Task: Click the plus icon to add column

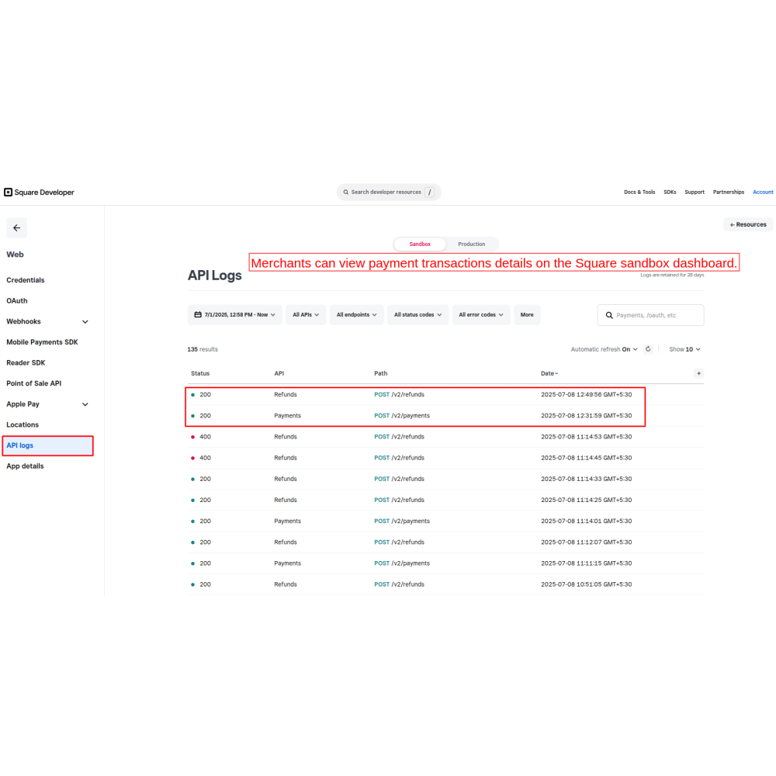Action: tap(698, 373)
